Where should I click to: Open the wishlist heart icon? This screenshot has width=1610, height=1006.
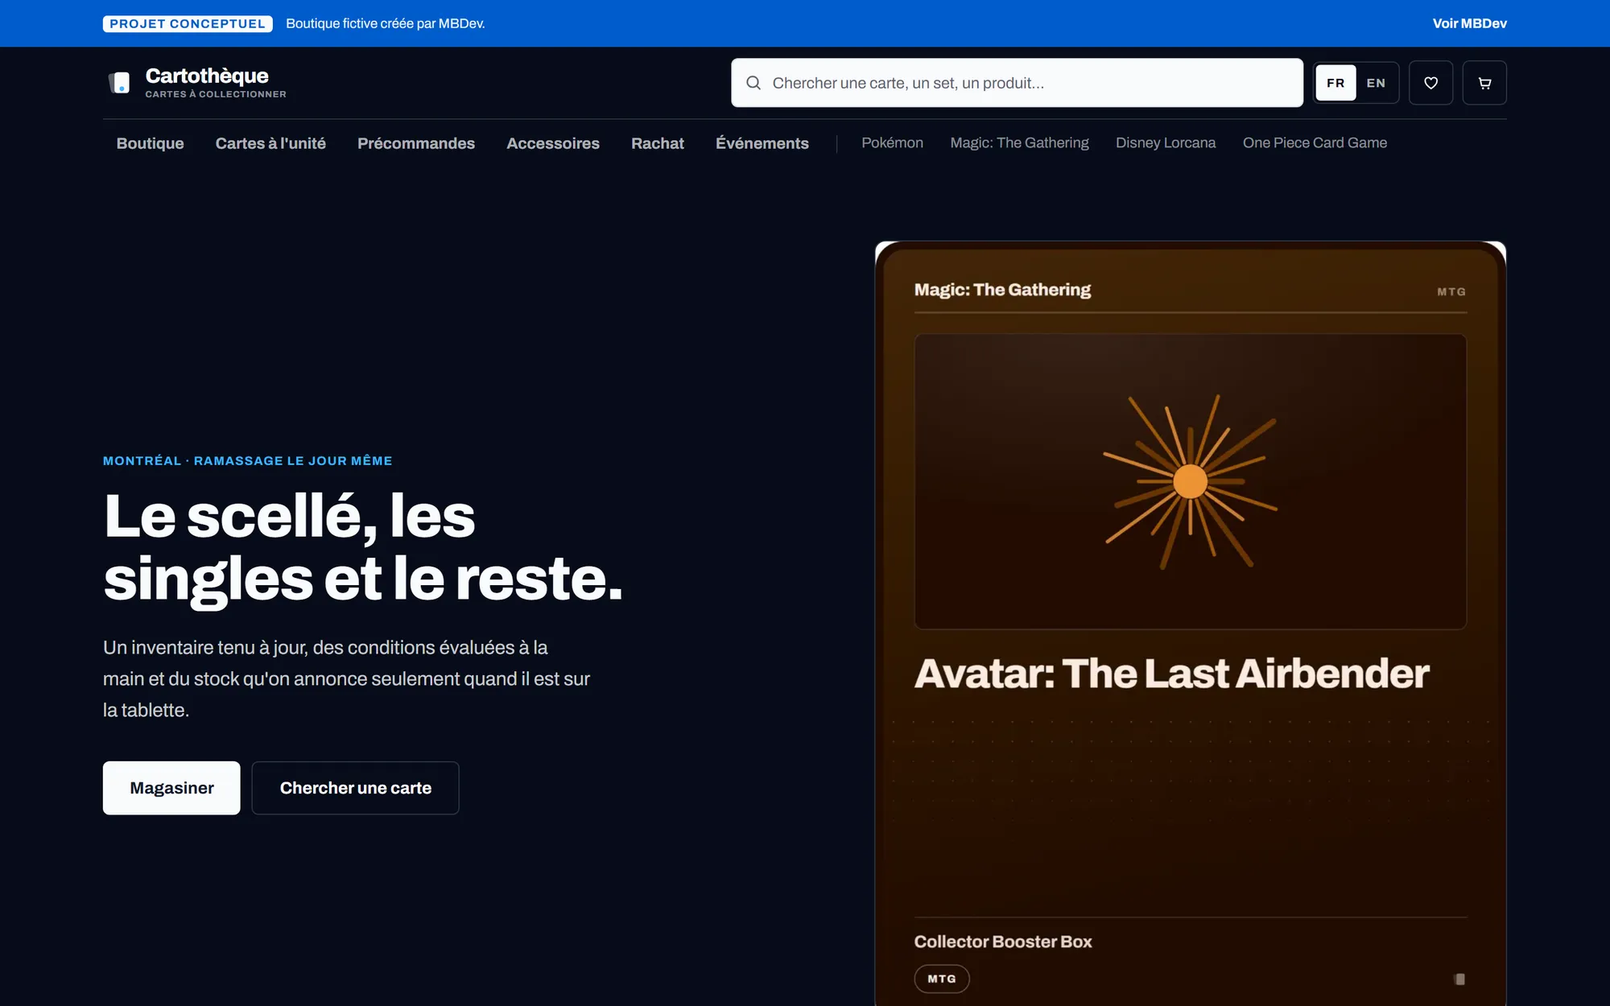pyautogui.click(x=1430, y=83)
